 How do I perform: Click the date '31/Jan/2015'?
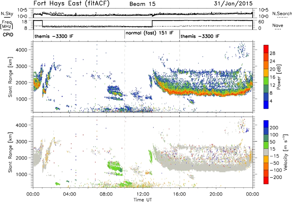point(233,3)
